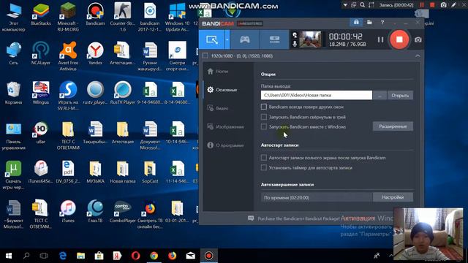The width and height of the screenshot is (468, 263).
Task: Open the top recording bar dropdown arrow
Action: point(345,5)
